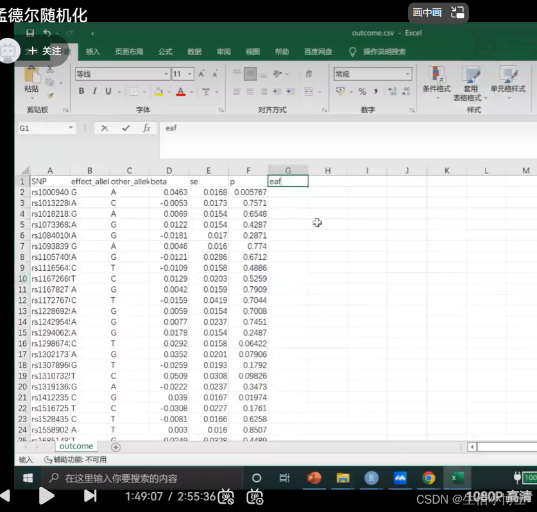Screen dimensions: 537x512
Task: Skip to next video with next-track button
Action: (x=90, y=496)
